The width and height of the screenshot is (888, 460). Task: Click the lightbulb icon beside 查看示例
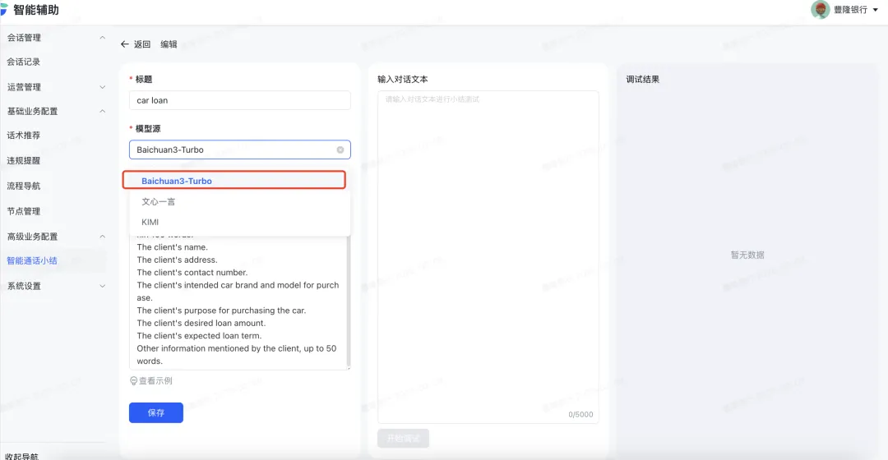tap(134, 381)
